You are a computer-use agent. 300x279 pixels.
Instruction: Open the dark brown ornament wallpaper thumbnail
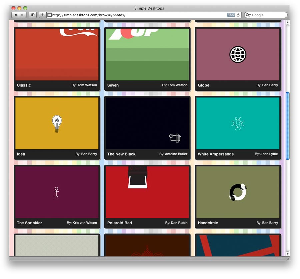[147, 246]
